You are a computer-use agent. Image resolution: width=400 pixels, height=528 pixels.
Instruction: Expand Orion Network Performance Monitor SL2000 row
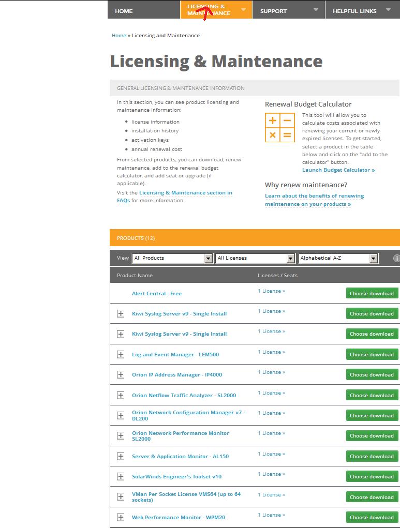point(120,435)
